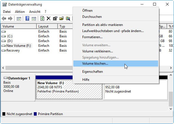Open the Datei menu
Screen dimensions: 174x124
pos(7,12)
